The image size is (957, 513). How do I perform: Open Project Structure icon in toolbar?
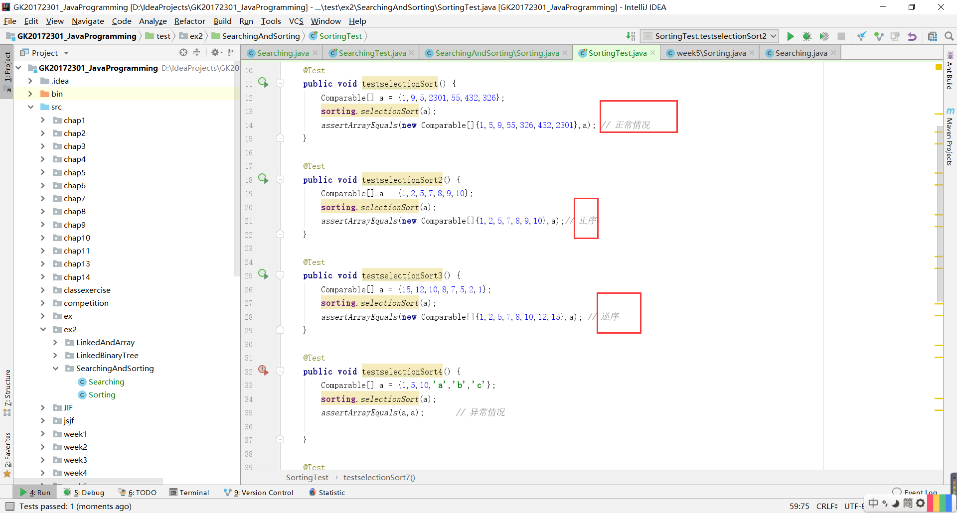[933, 36]
